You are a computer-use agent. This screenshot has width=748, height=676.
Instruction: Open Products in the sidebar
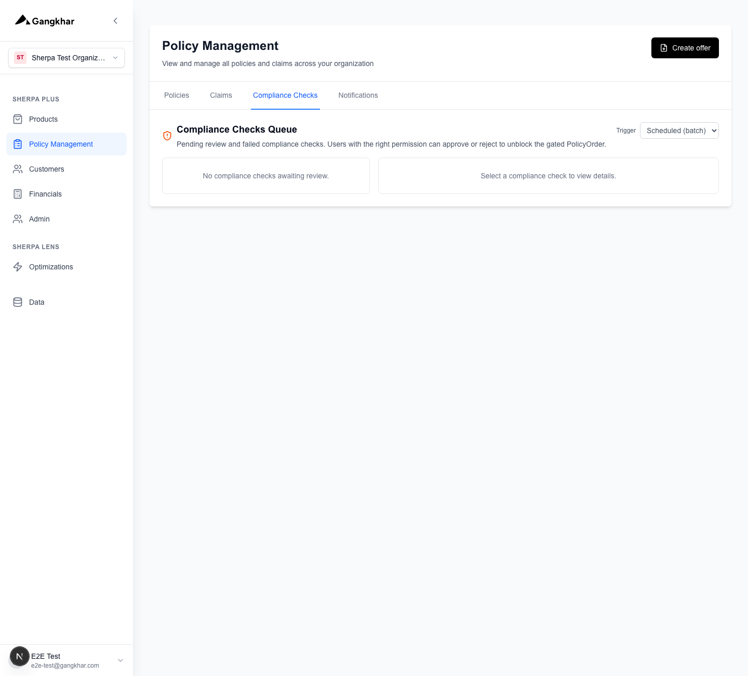tap(66, 119)
